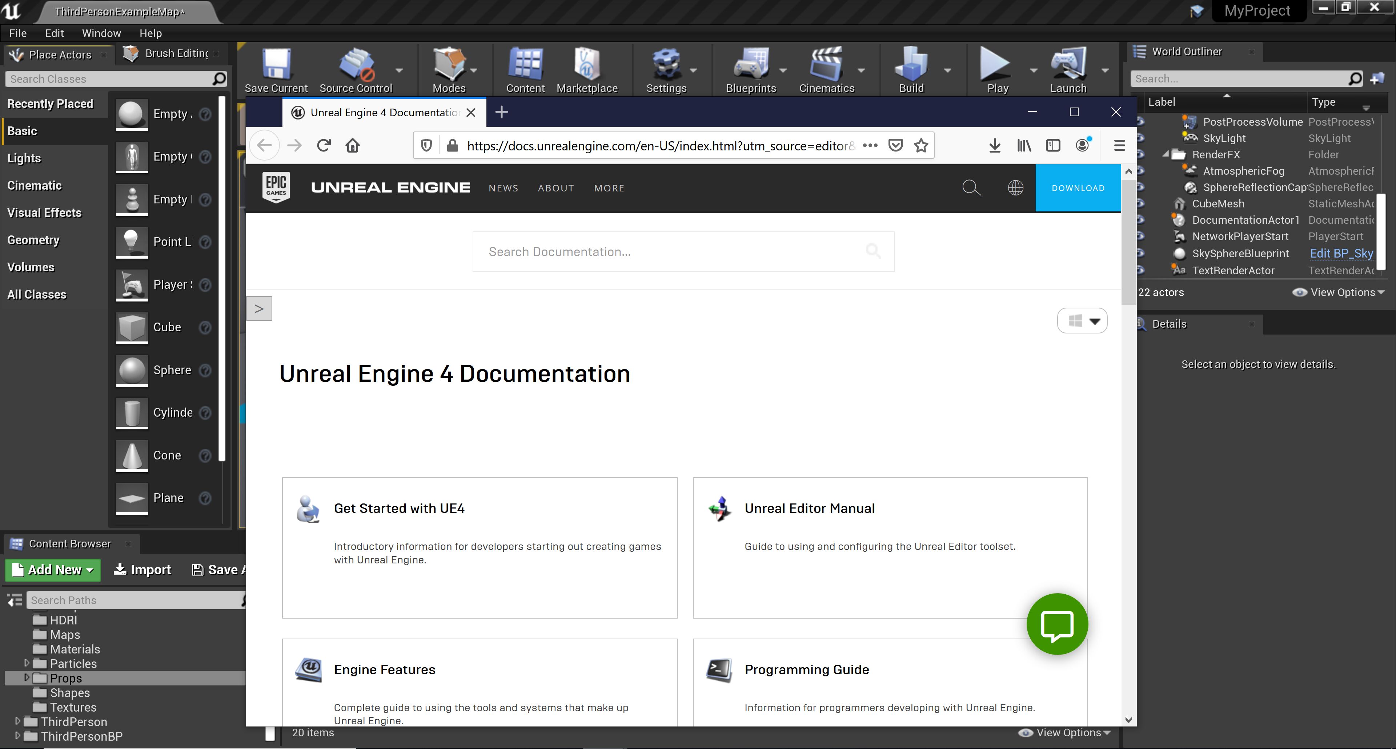Open the platform selector dropdown on the docs page
Screen dimensions: 1396x749
[1082, 321]
